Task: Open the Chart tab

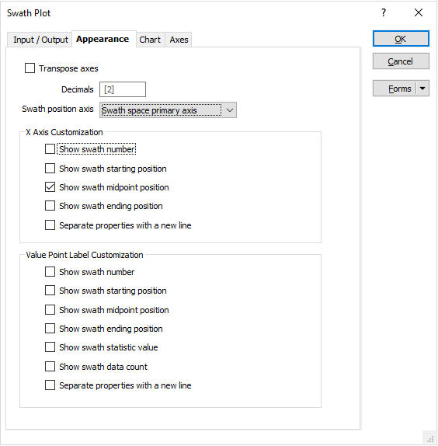Action: click(x=150, y=40)
